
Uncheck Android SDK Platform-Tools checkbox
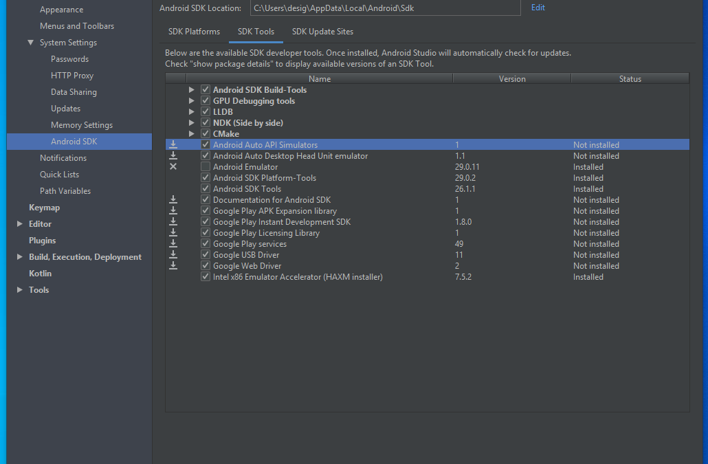point(206,178)
